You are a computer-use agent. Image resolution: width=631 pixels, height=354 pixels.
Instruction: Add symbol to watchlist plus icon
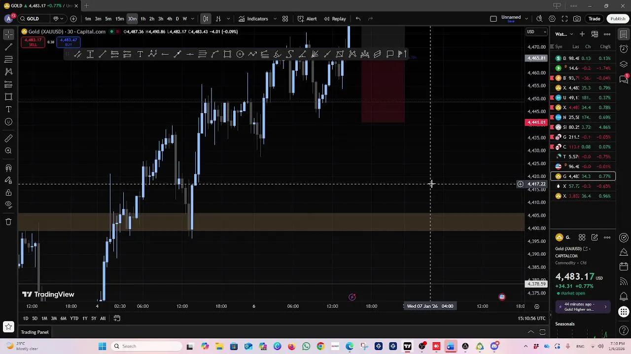tap(582, 34)
